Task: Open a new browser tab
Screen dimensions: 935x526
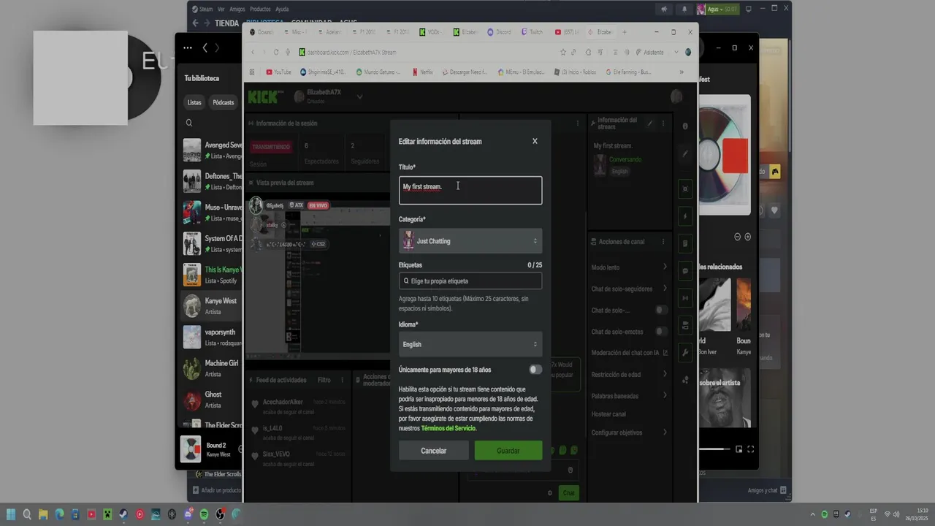Action: (625, 32)
